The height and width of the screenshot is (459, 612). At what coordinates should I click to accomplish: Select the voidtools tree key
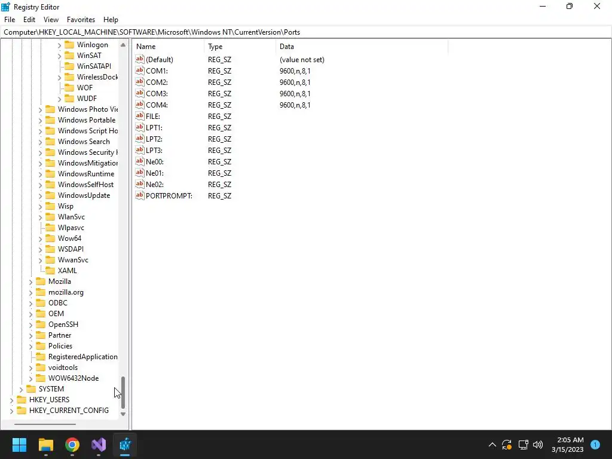(63, 368)
